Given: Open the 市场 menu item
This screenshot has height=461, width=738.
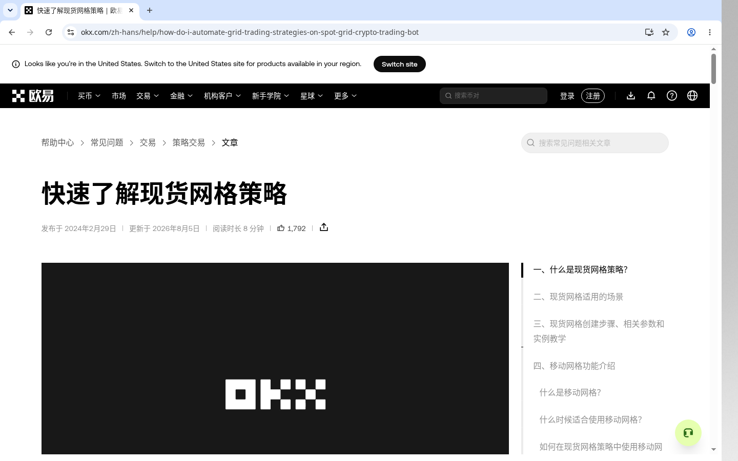Looking at the screenshot, I should click(x=119, y=96).
